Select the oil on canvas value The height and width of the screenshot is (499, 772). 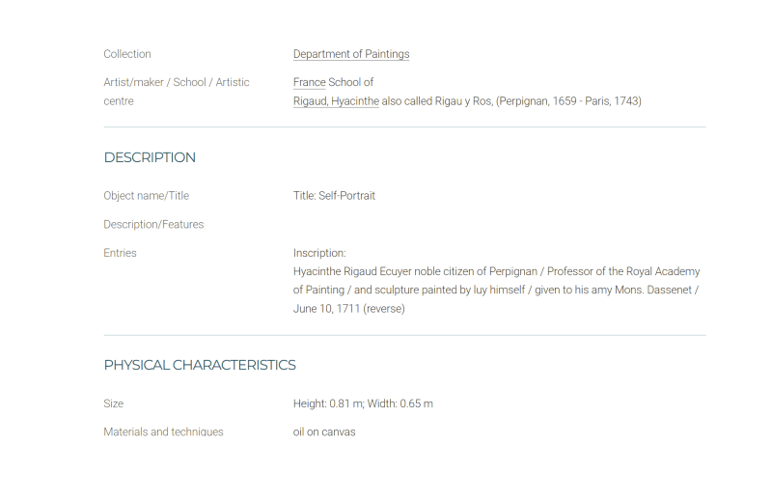324,432
